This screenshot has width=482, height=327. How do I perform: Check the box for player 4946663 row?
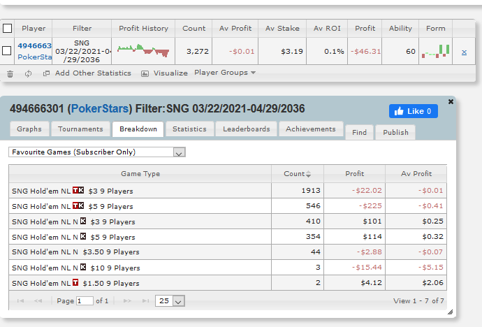tap(7, 50)
